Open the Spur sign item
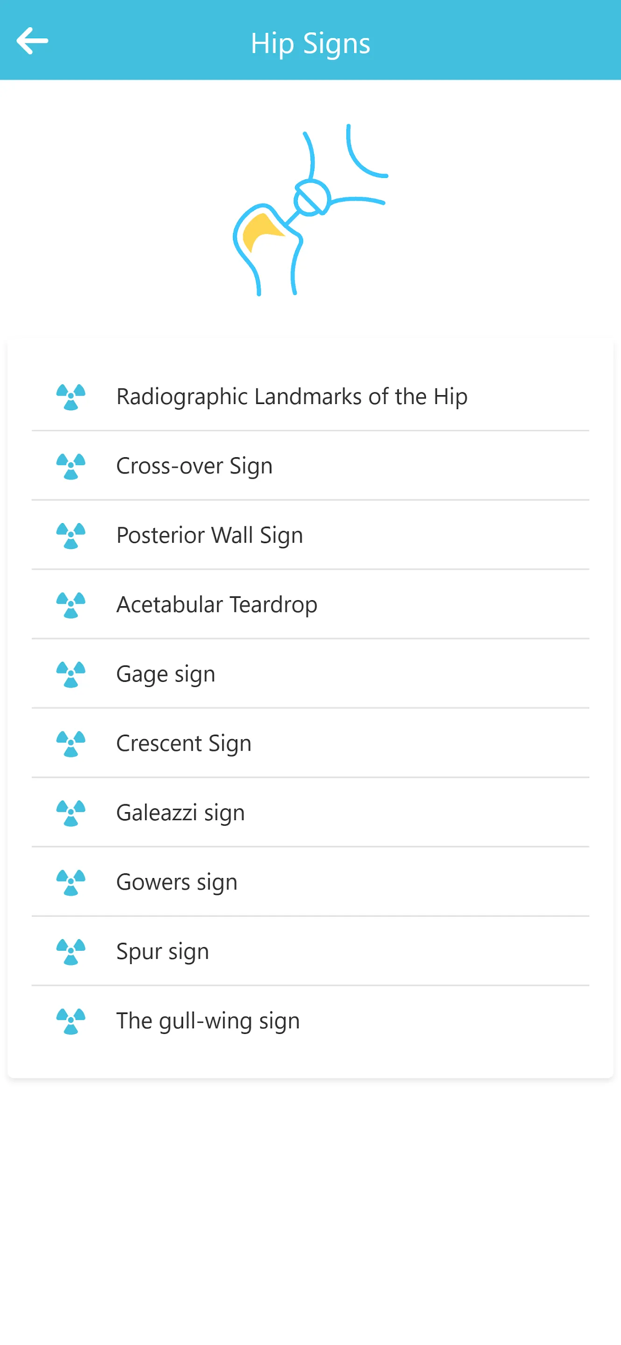The height and width of the screenshot is (1345, 621). 310,951
